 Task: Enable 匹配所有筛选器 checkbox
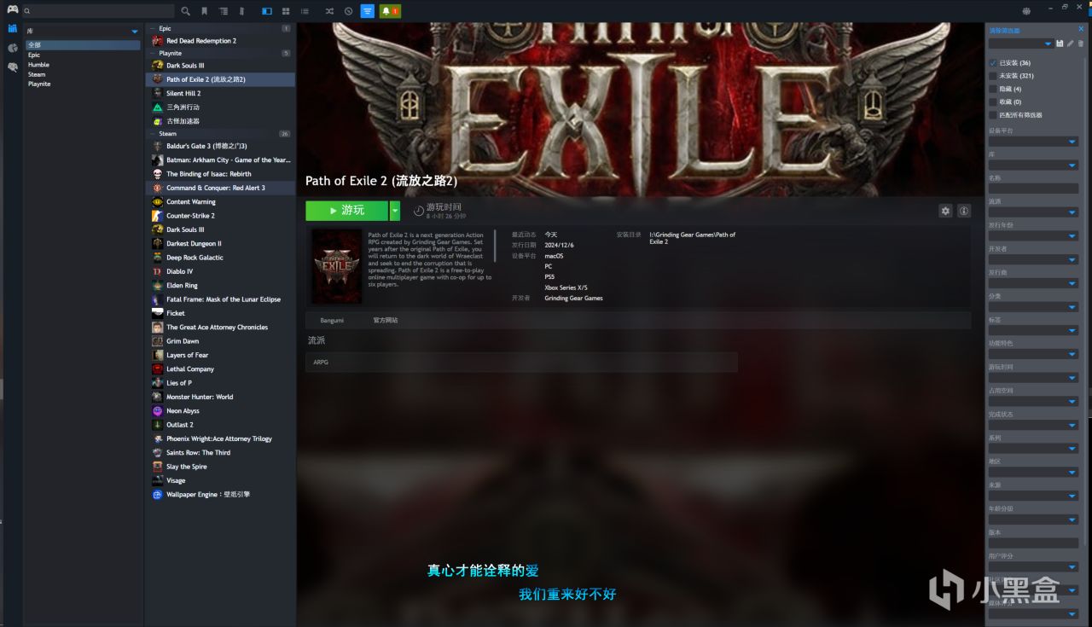click(993, 114)
